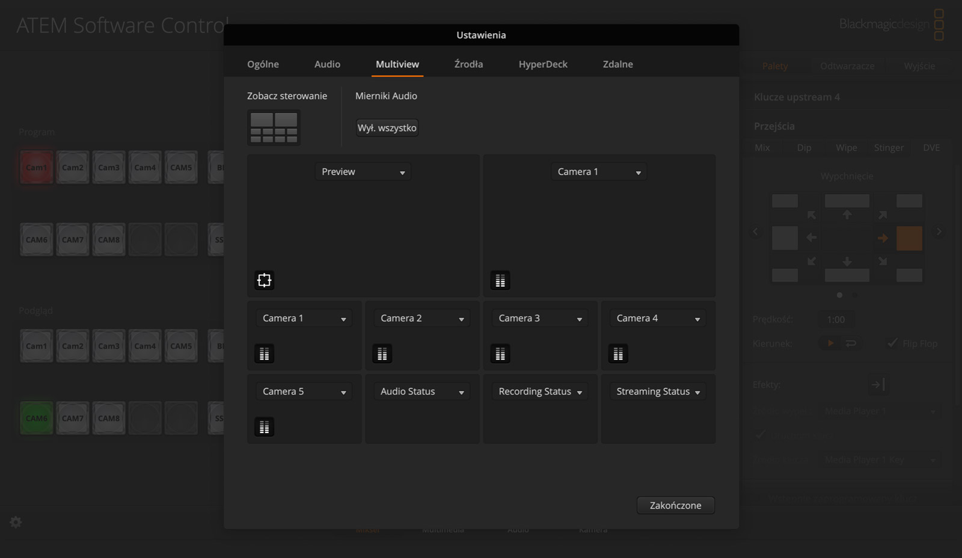Select Stinger transition type
This screenshot has width=962, height=558.
pos(889,148)
